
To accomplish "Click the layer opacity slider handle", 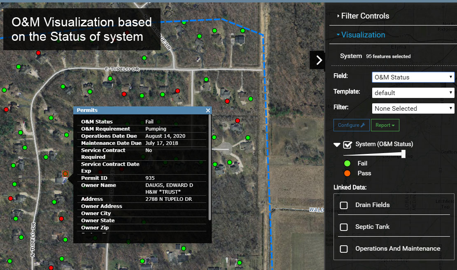I will tap(403, 154).
